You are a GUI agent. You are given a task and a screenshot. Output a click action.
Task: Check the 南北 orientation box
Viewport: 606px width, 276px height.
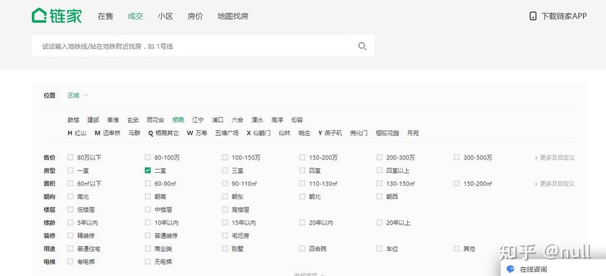click(70, 197)
